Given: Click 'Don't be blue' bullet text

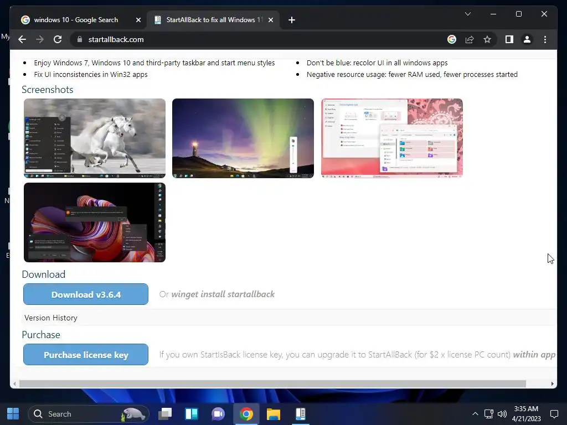Looking at the screenshot, I should click(377, 63).
